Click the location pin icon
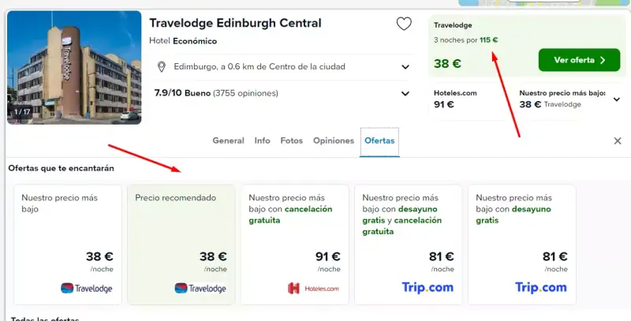This screenshot has width=631, height=321. 162,67
